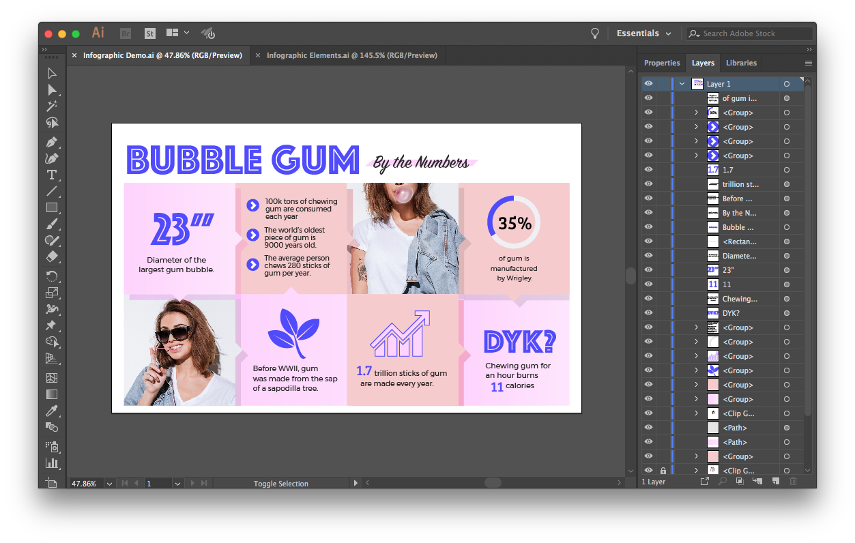Expand the leaf icon Group in Layers

(x=696, y=370)
